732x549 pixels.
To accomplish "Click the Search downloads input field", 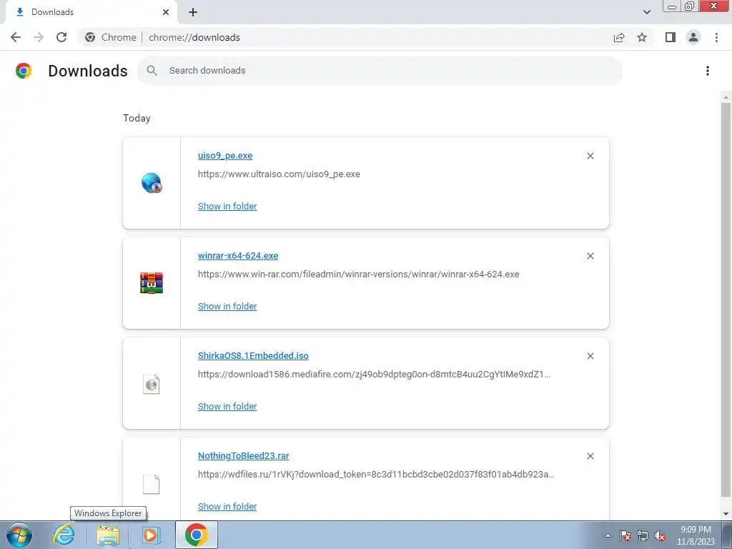I will pyautogui.click(x=380, y=71).
